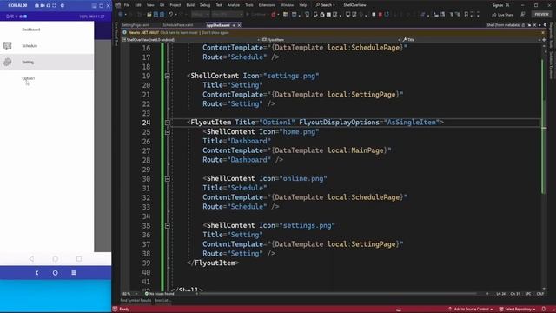Open the Debug menu

coord(205,5)
